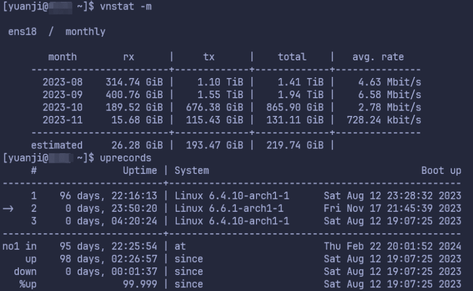Click the boot date 'Fri Nov 17 21:45:39 2023'
This screenshot has width=473, height=291.
click(x=392, y=208)
